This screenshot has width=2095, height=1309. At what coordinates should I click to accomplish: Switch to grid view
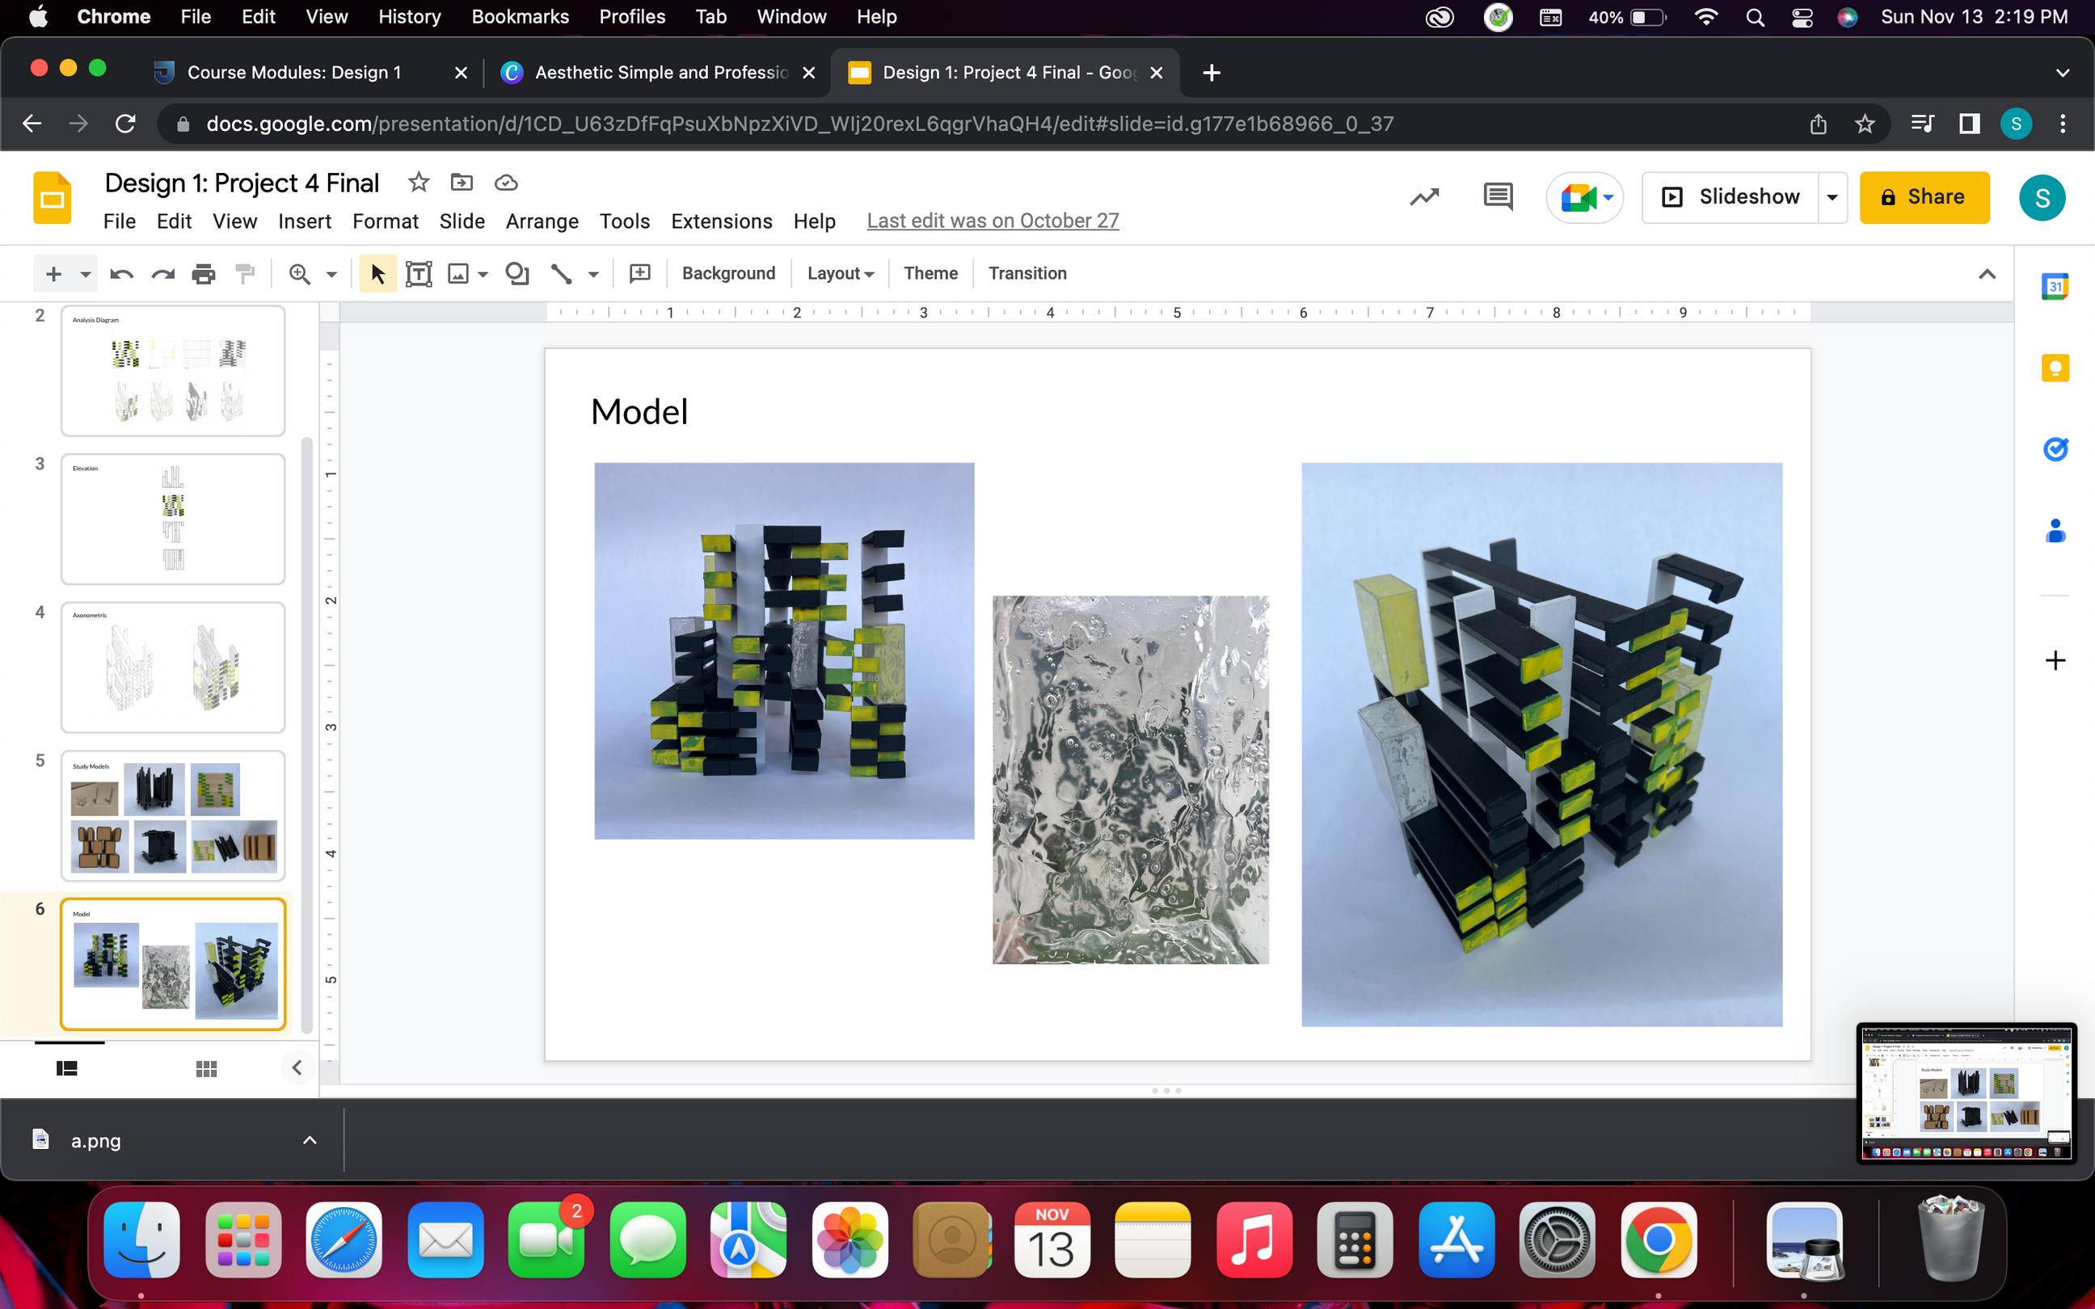206,1068
